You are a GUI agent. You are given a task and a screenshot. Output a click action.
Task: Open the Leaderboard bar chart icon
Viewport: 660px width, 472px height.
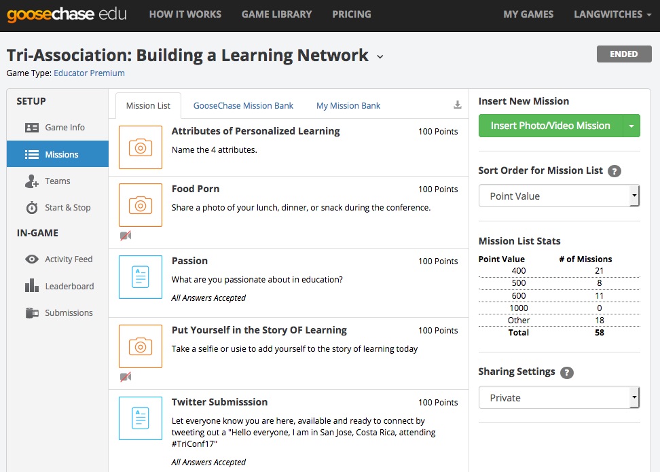point(32,285)
